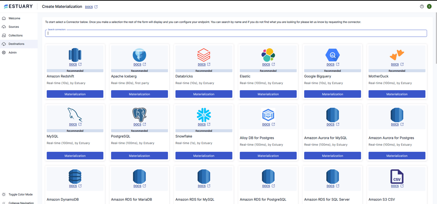Toggle Color Mode in the sidebar
Image resolution: width=437 pixels, height=204 pixels.
[x=19, y=195]
